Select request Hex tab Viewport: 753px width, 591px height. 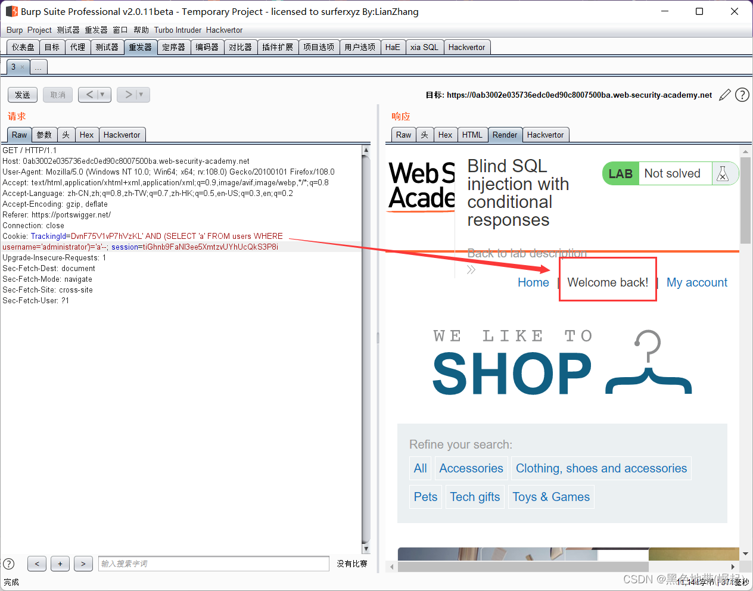pos(87,135)
